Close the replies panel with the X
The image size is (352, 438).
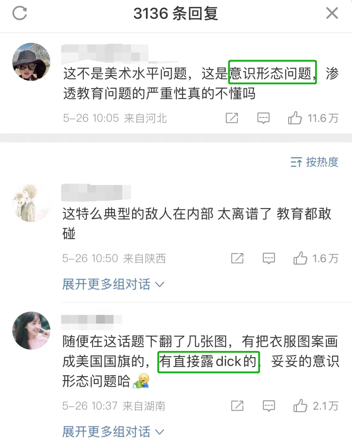click(x=332, y=13)
